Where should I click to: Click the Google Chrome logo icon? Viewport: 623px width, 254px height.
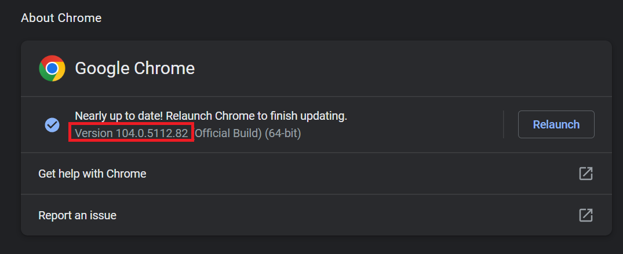[52, 68]
